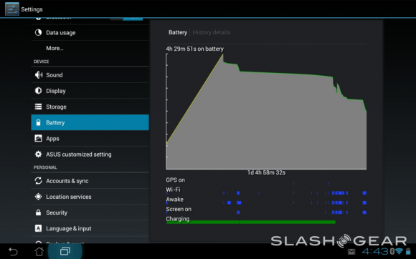This screenshot has width=416, height=259.
Task: Click the Apps picture icon
Action: tap(38, 138)
